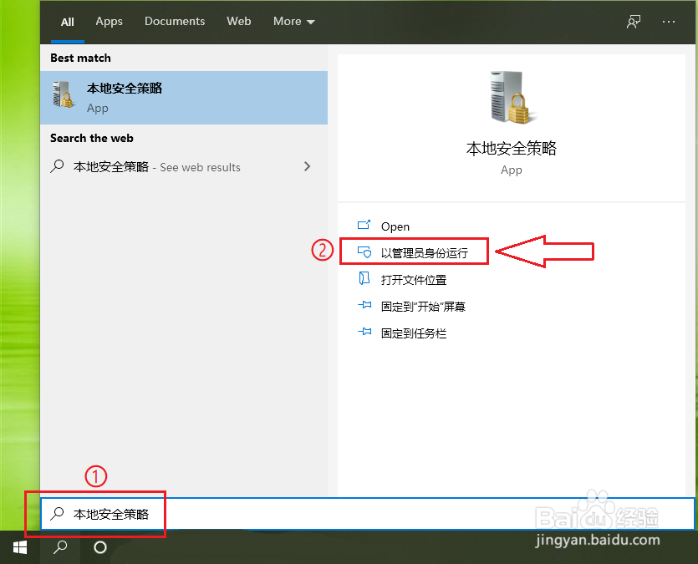Click the chevron next to See web results
698x564 pixels.
tap(307, 166)
